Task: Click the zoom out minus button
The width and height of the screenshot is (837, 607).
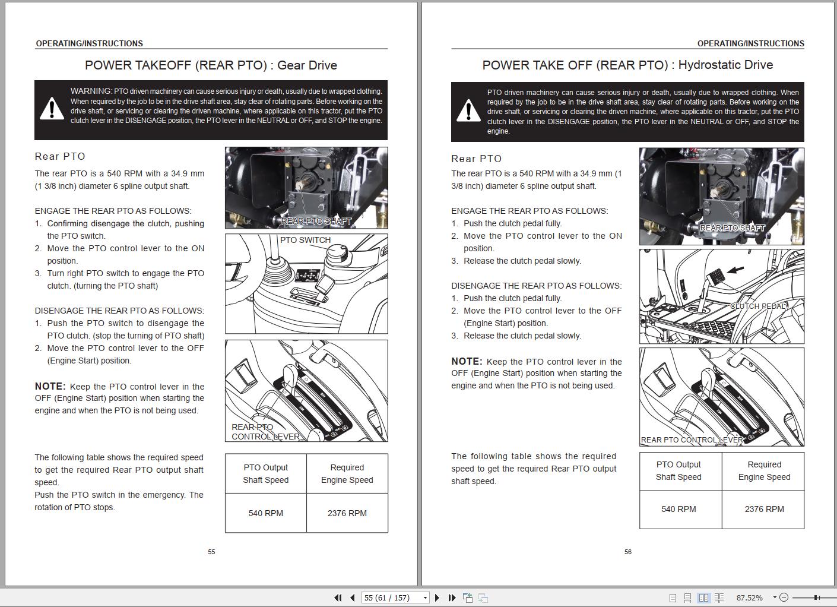Action: [784, 597]
